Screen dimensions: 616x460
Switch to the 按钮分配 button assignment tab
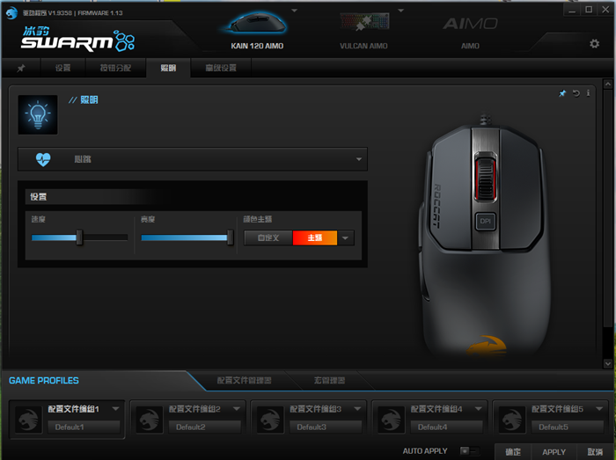114,68
